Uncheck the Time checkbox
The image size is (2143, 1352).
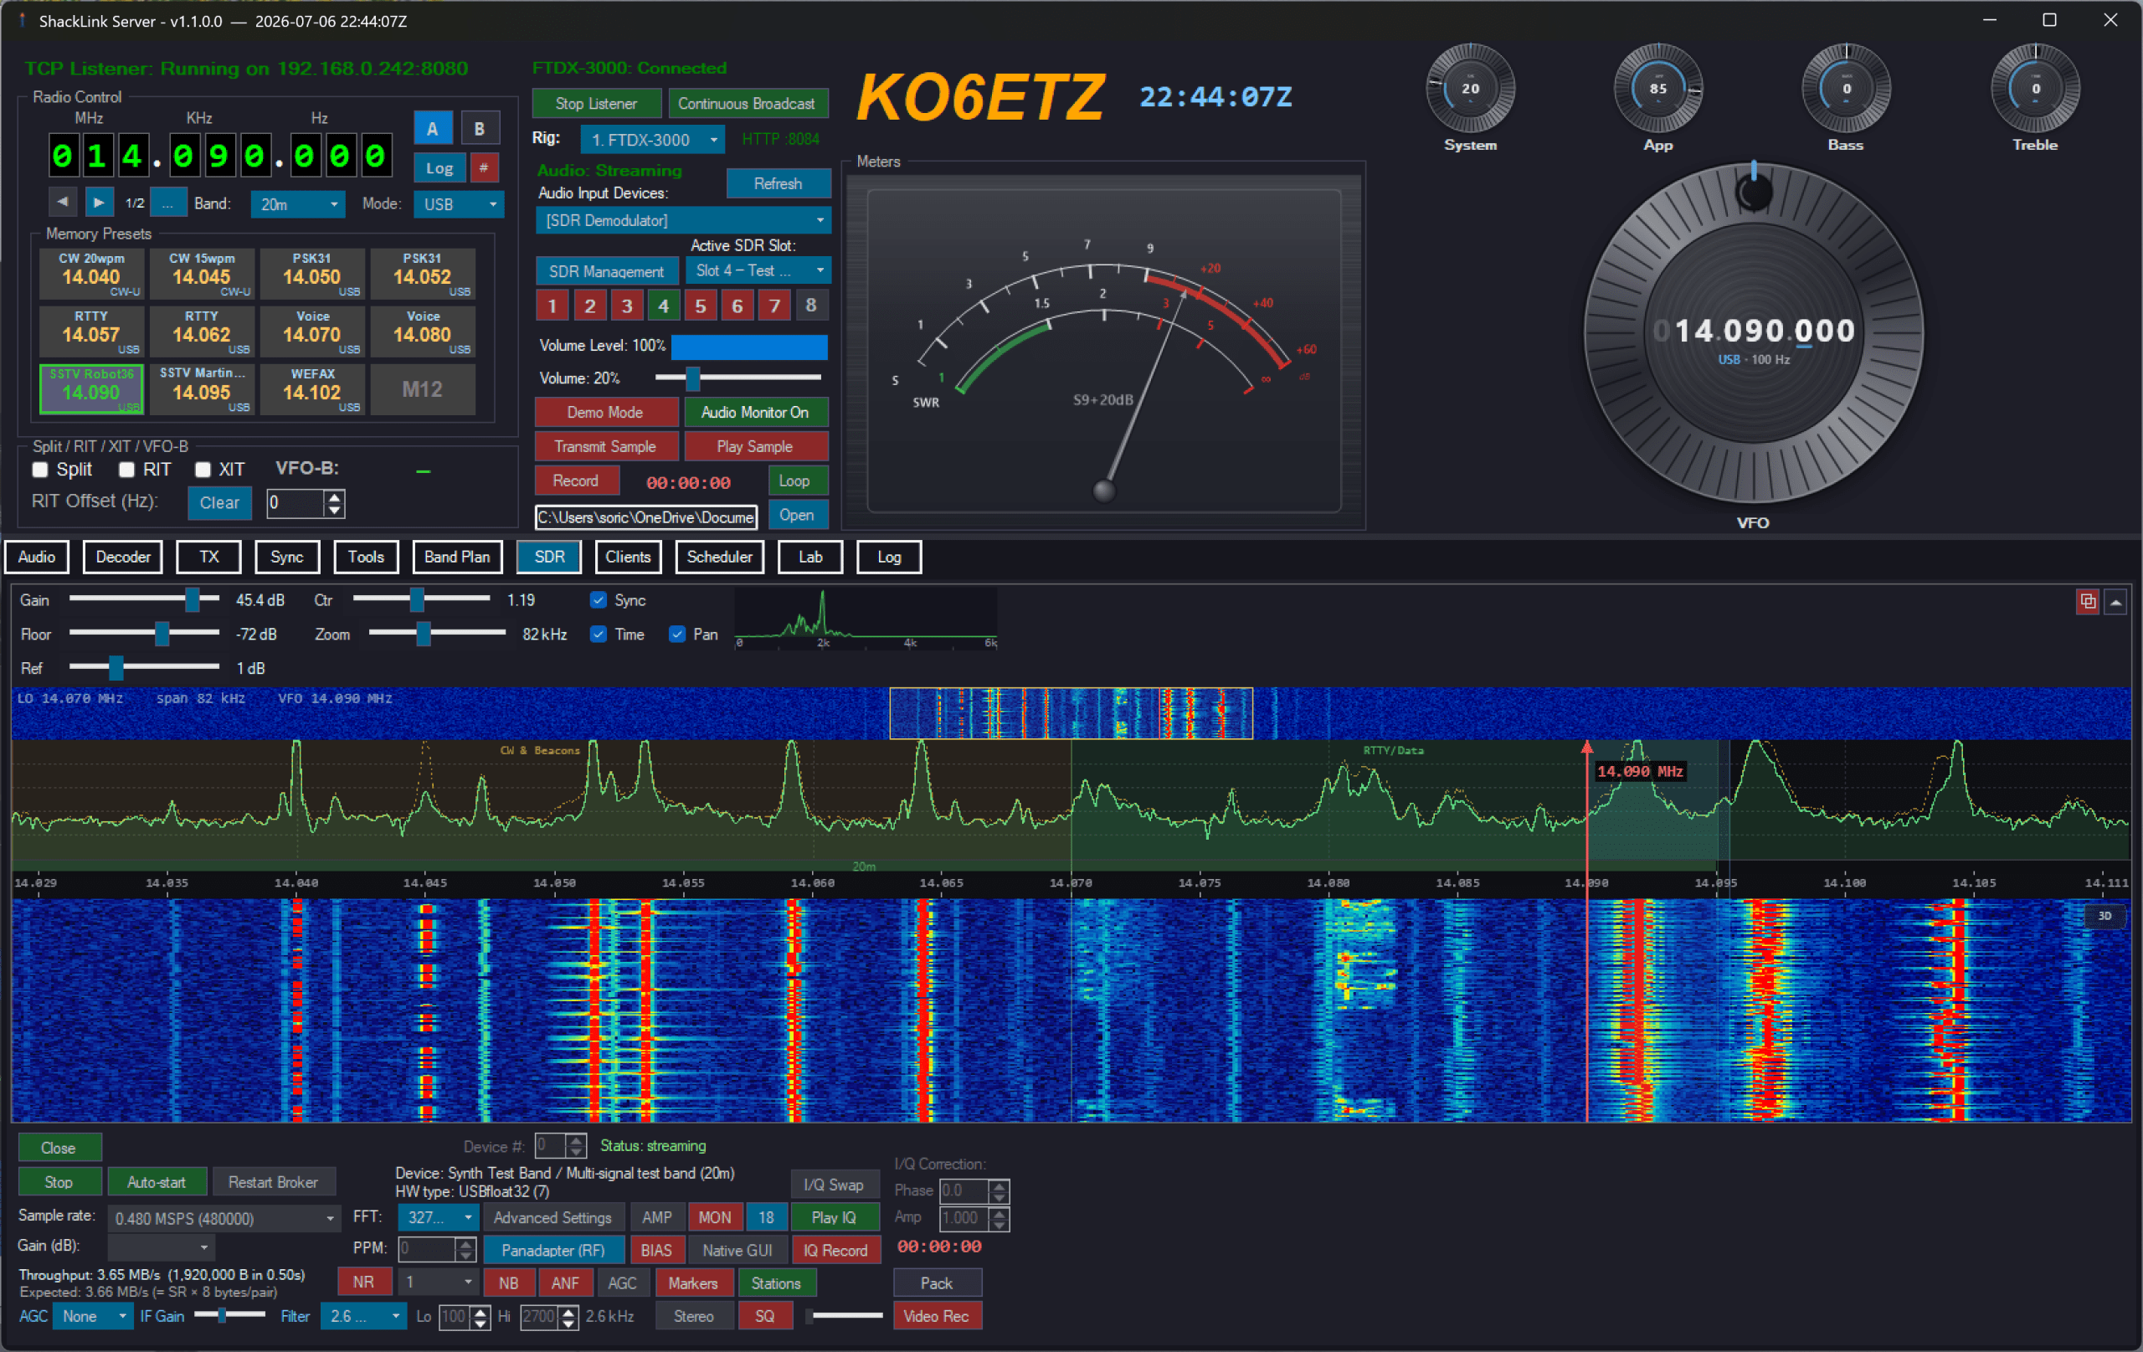click(x=598, y=635)
